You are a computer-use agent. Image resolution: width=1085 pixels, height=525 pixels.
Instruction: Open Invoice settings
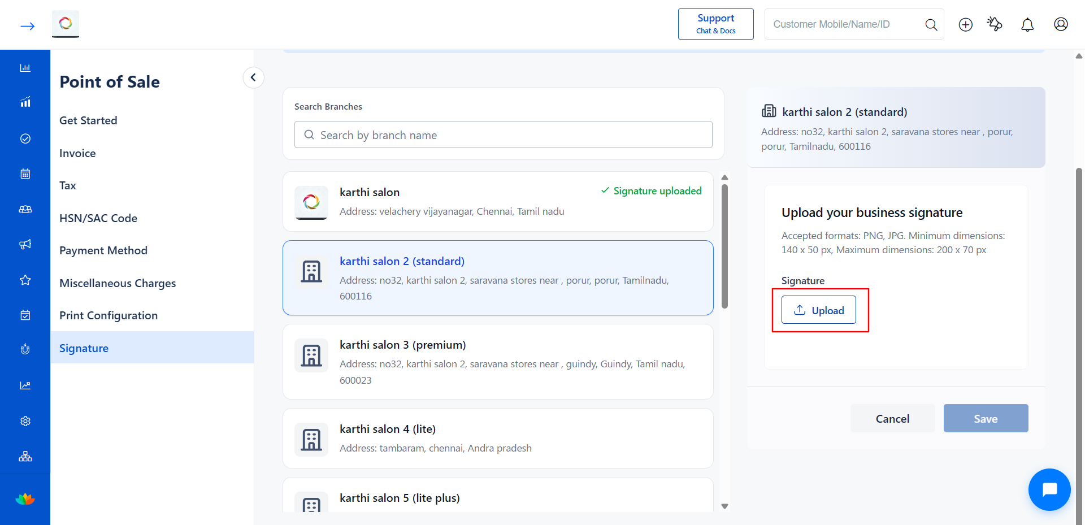click(77, 153)
